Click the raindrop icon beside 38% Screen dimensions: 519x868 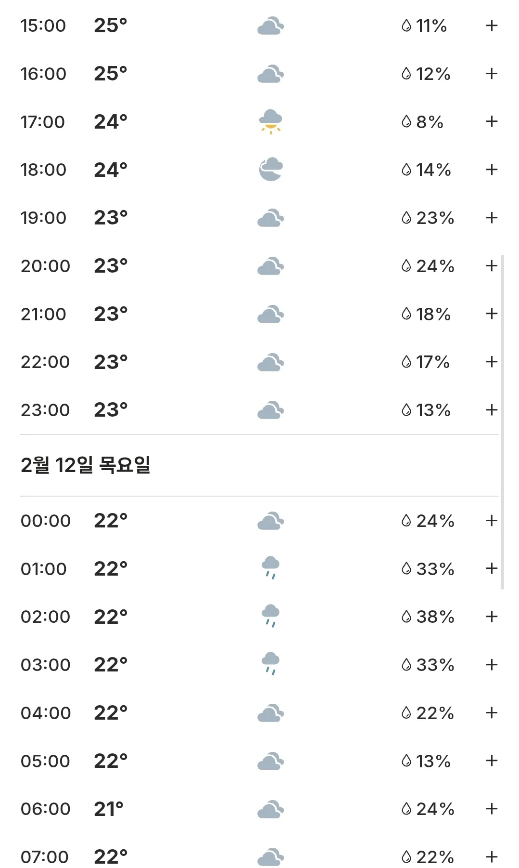pos(406,617)
